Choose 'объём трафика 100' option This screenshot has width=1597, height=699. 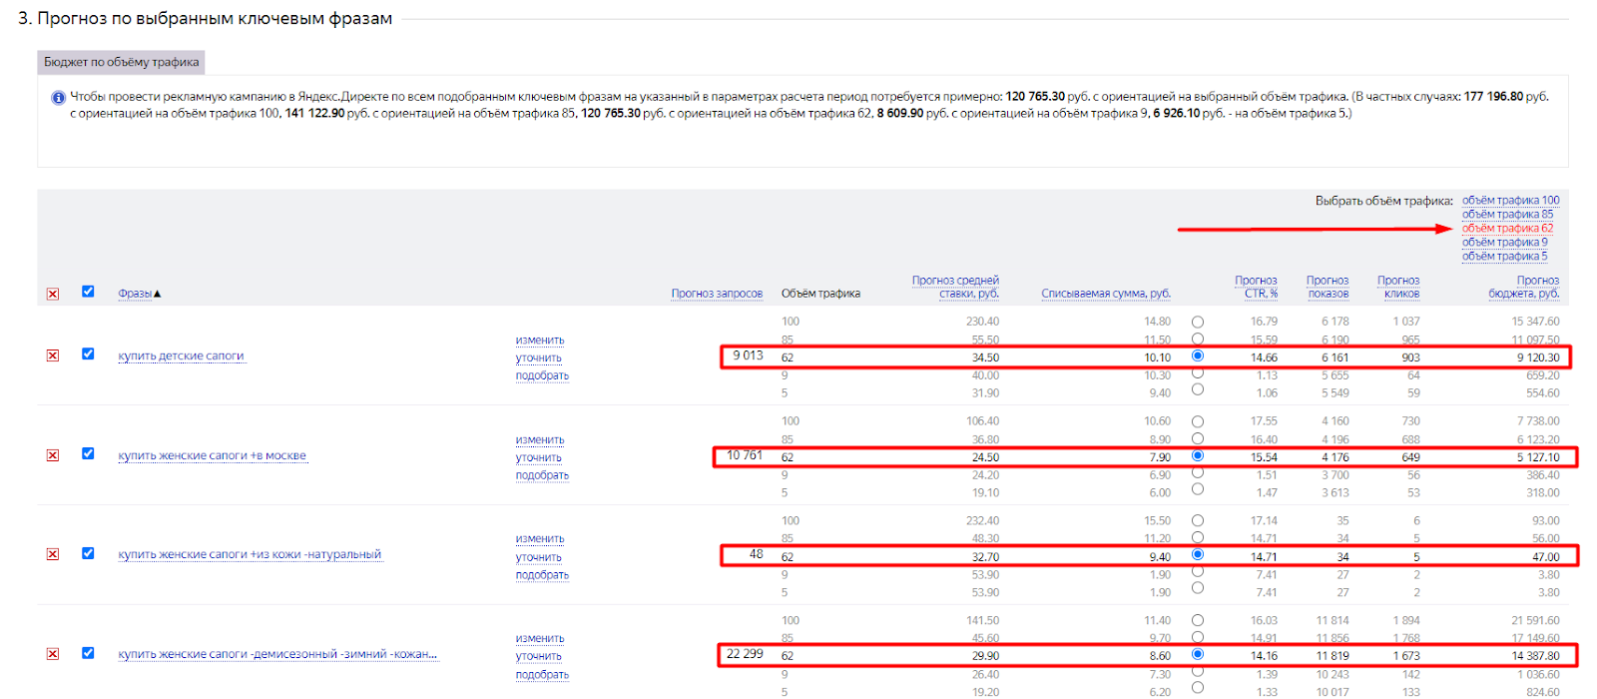1510,201
